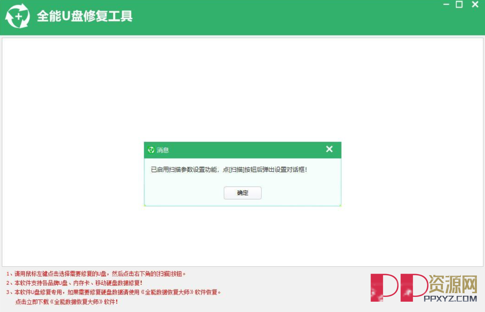The height and width of the screenshot is (312, 485).
Task: Click the application title 全能U盘修复工具
Action: click(86, 17)
